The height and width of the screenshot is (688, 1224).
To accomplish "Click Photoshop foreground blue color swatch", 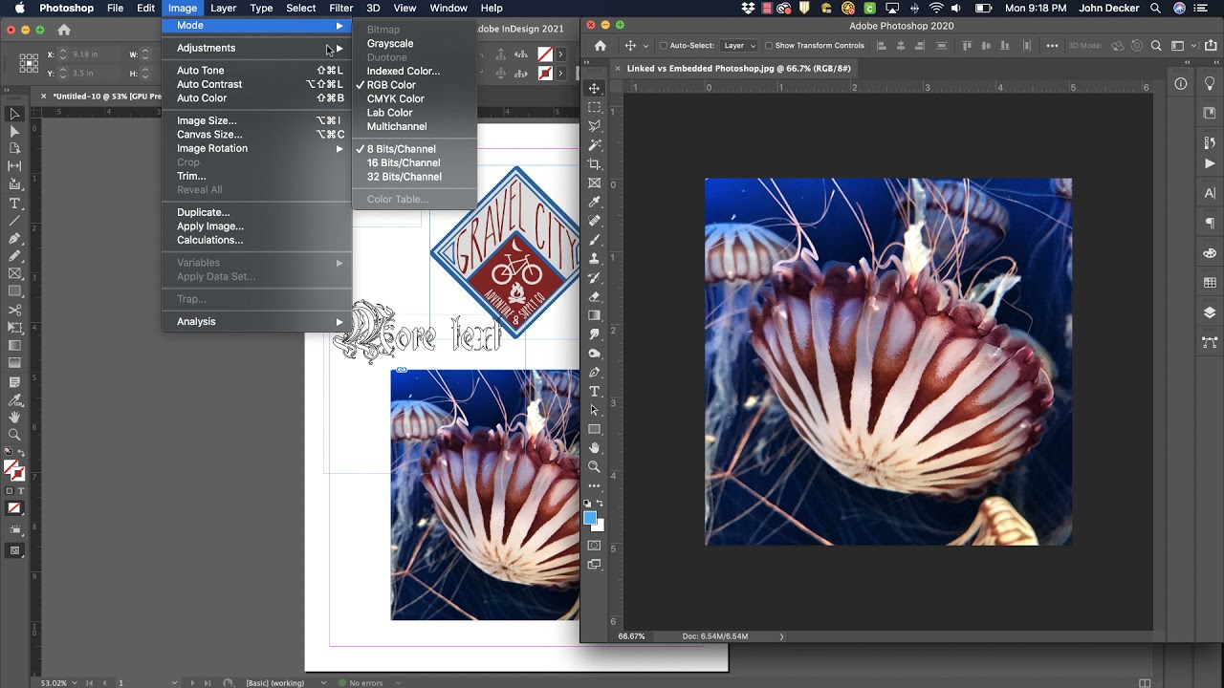I will coord(590,518).
